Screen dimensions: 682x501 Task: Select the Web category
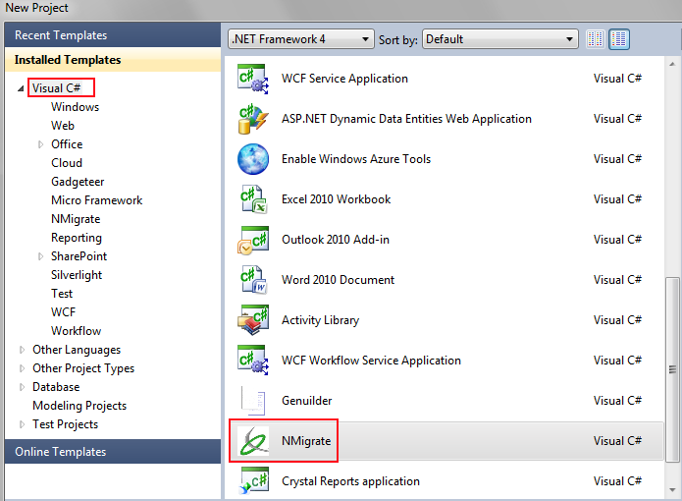pos(63,126)
